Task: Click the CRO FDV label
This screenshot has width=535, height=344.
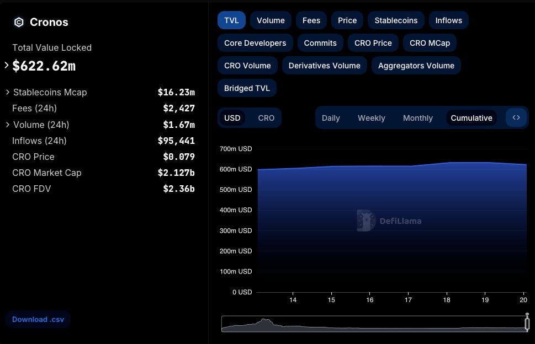Action: (x=31, y=189)
